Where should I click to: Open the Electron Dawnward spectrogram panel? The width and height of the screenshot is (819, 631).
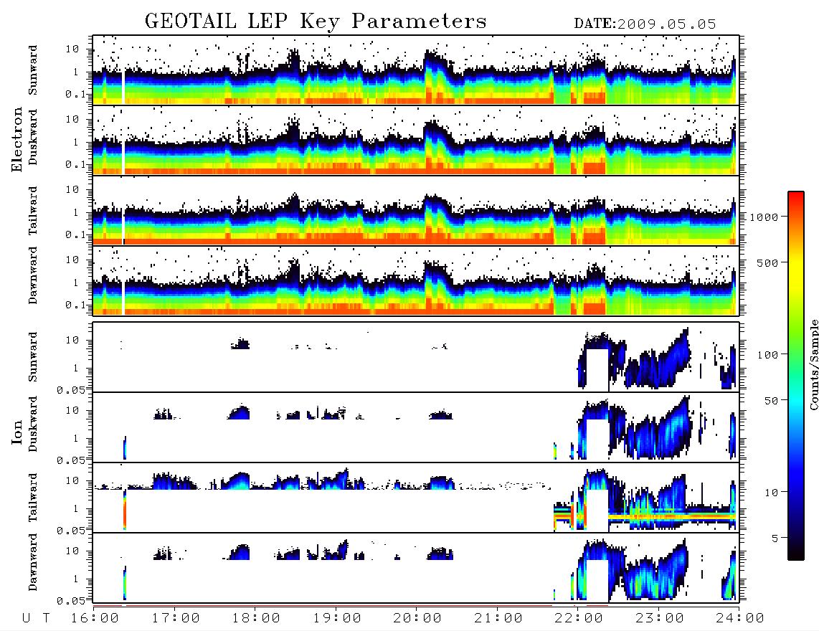coord(416,280)
